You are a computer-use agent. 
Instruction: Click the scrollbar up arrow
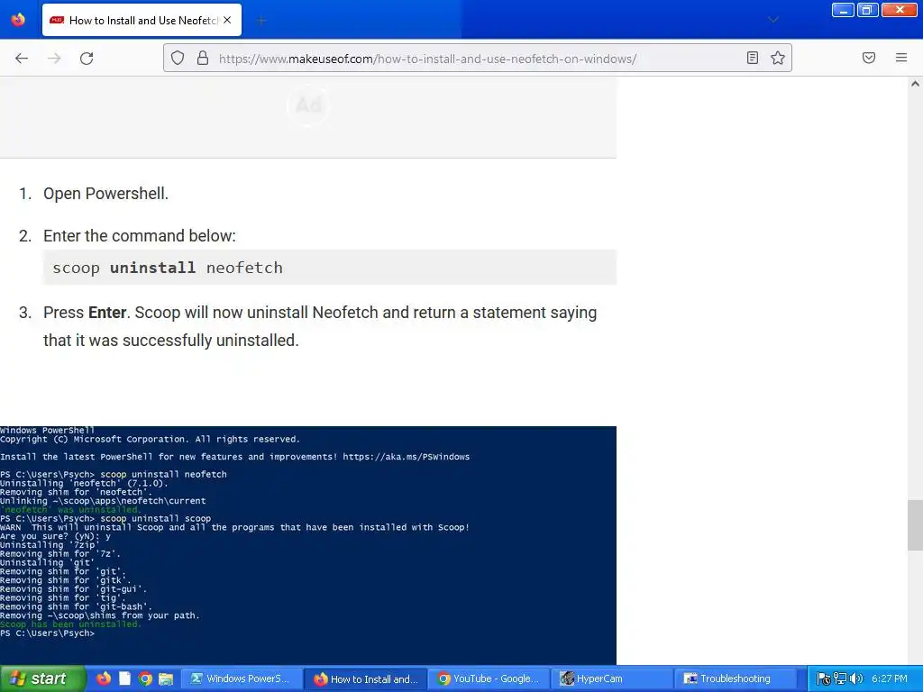tap(915, 84)
